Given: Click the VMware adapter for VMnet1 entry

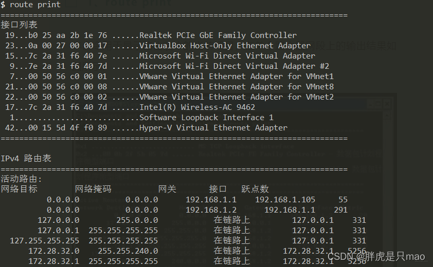Looking at the screenshot, I should (236, 77).
